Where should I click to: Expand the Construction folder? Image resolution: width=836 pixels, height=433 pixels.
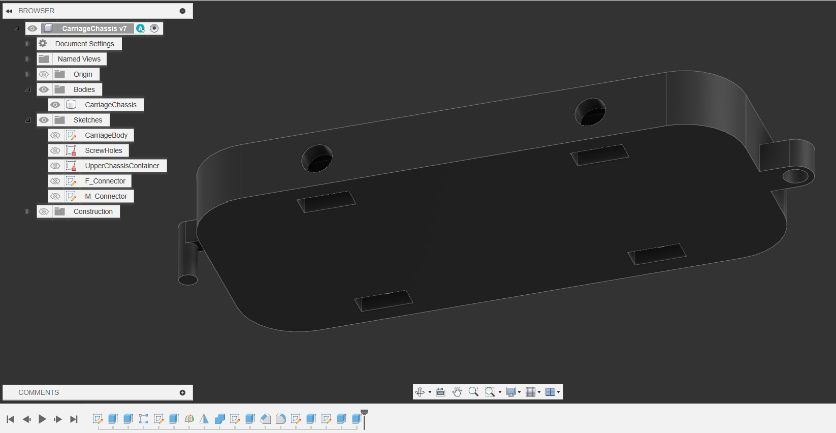(x=28, y=211)
